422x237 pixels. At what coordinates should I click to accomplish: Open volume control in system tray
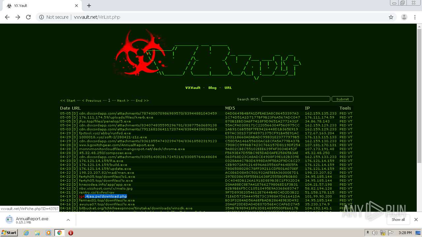pyautogui.click(x=375, y=233)
